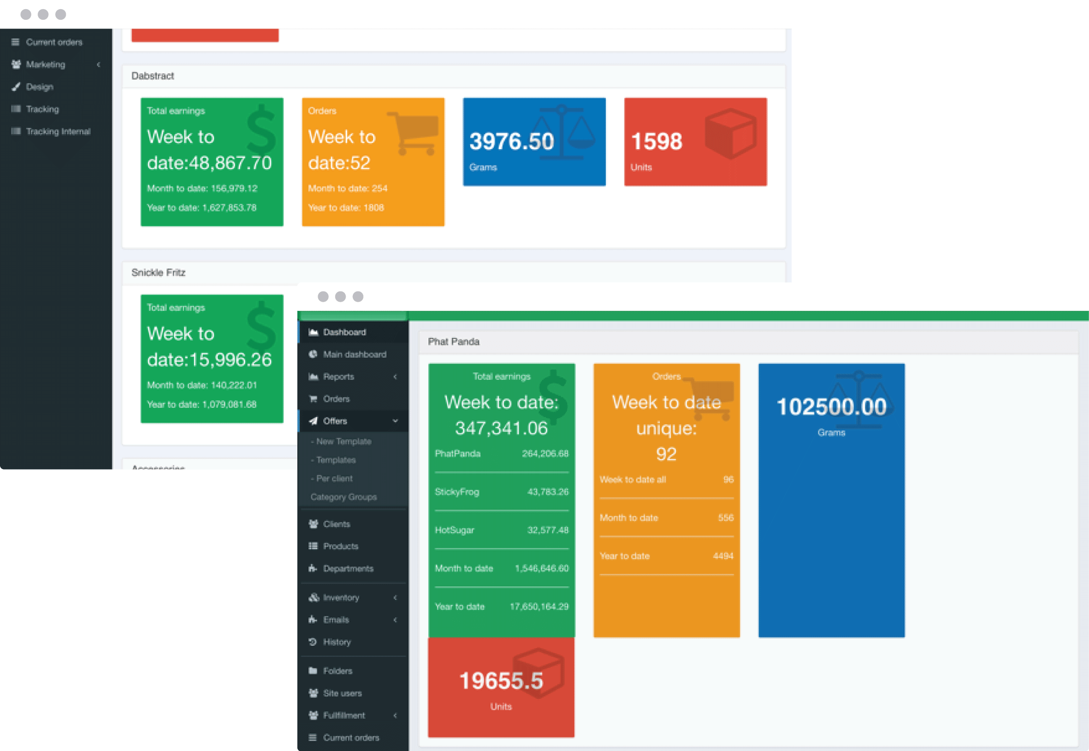Click the Inventory cubes icon in sidebar
This screenshot has height=751, width=1089.
[x=314, y=598]
